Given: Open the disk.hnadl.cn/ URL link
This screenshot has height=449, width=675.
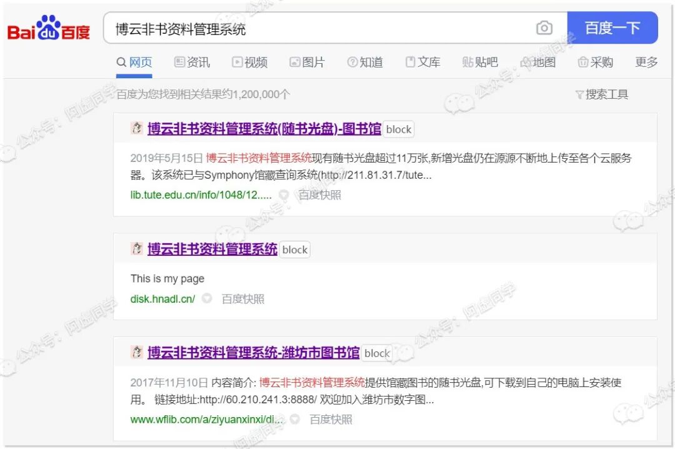Looking at the screenshot, I should coord(162,299).
